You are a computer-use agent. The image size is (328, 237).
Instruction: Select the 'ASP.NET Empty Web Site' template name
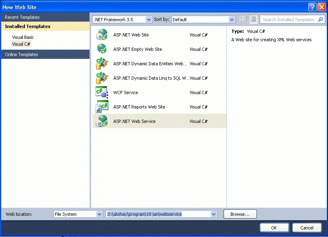[138, 49]
